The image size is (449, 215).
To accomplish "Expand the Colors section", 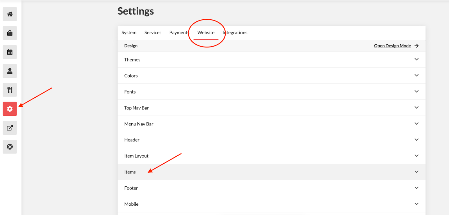I will pos(416,76).
